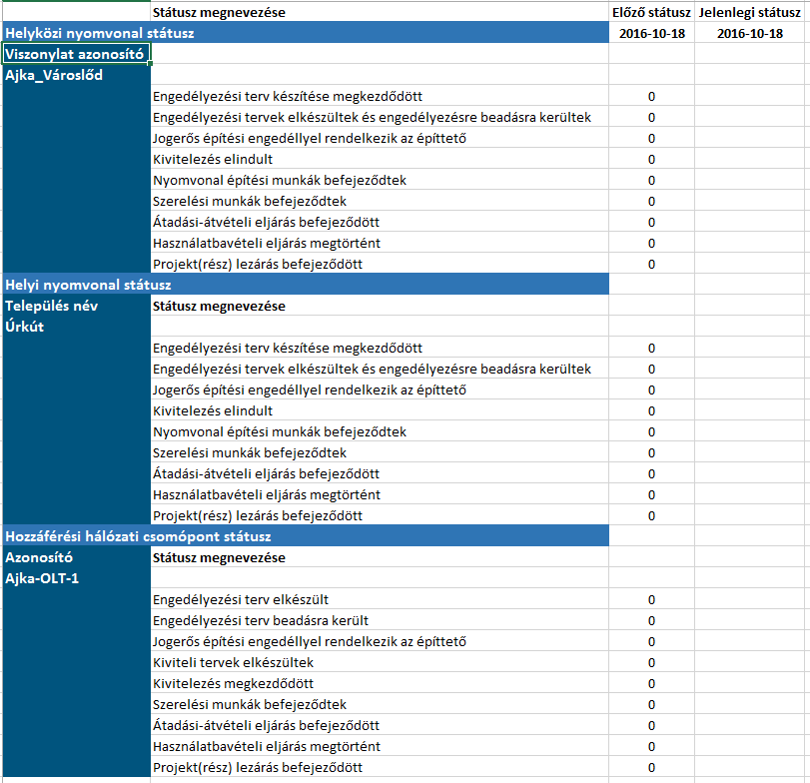Select the 2016-10-18 date under Jelenlegi státusz

pyautogui.click(x=749, y=34)
